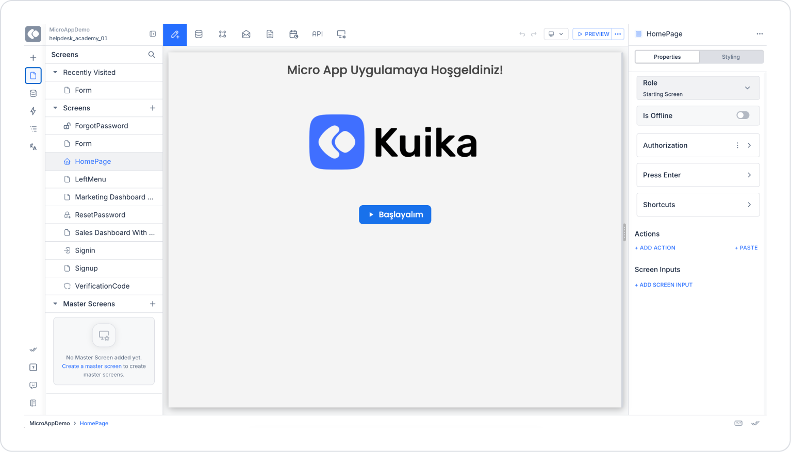Click the double checkmark icon in status bar
Image resolution: width=791 pixels, height=452 pixels.
[x=755, y=423]
